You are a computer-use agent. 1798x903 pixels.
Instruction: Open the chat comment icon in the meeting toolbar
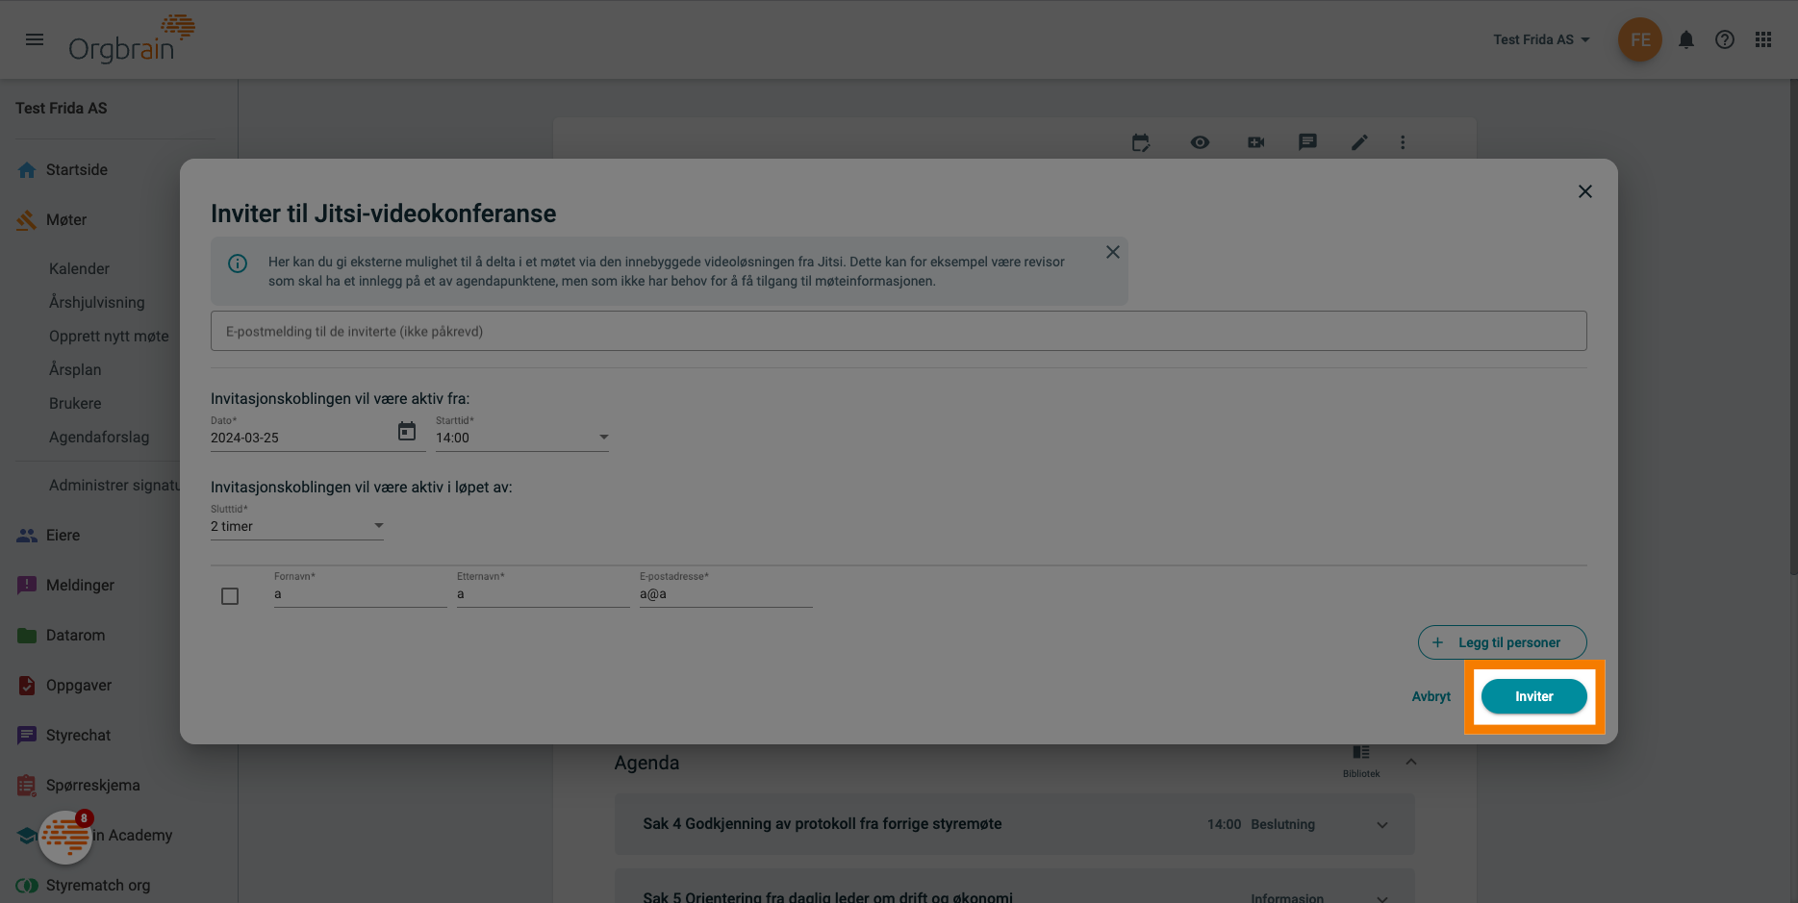point(1307,142)
